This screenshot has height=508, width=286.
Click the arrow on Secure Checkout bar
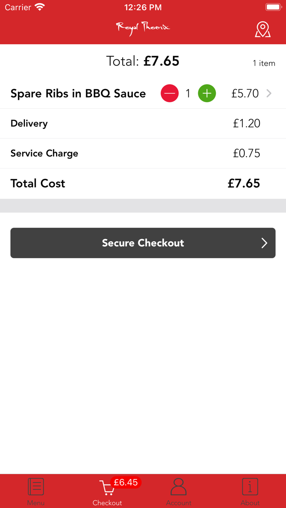click(264, 243)
